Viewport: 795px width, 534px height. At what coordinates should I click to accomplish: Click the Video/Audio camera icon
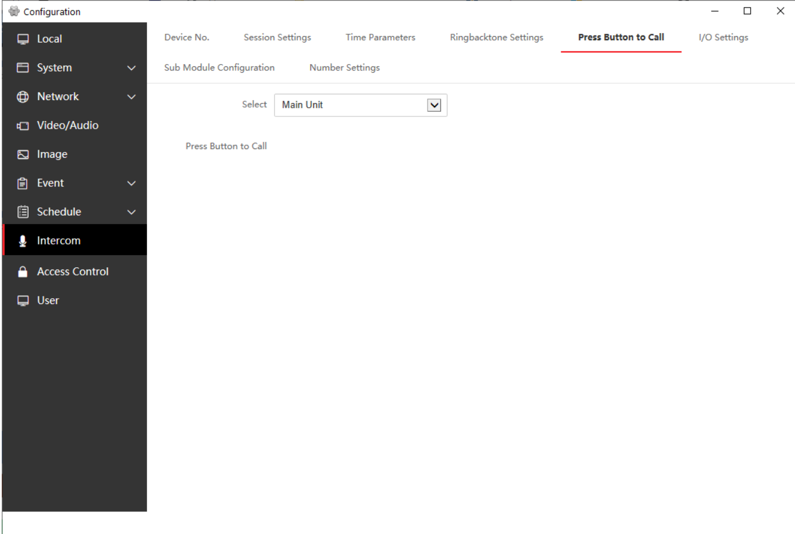pyautogui.click(x=23, y=126)
